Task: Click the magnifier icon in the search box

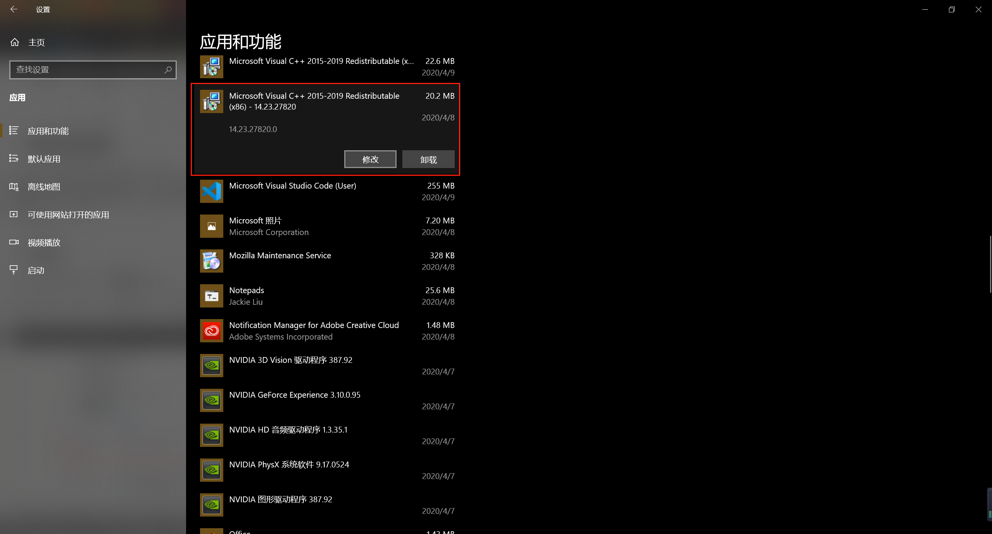Action: coord(168,70)
